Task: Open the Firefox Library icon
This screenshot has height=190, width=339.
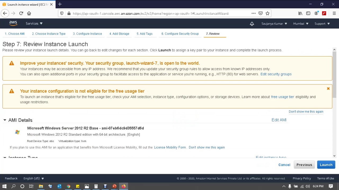Action: coord(300,13)
